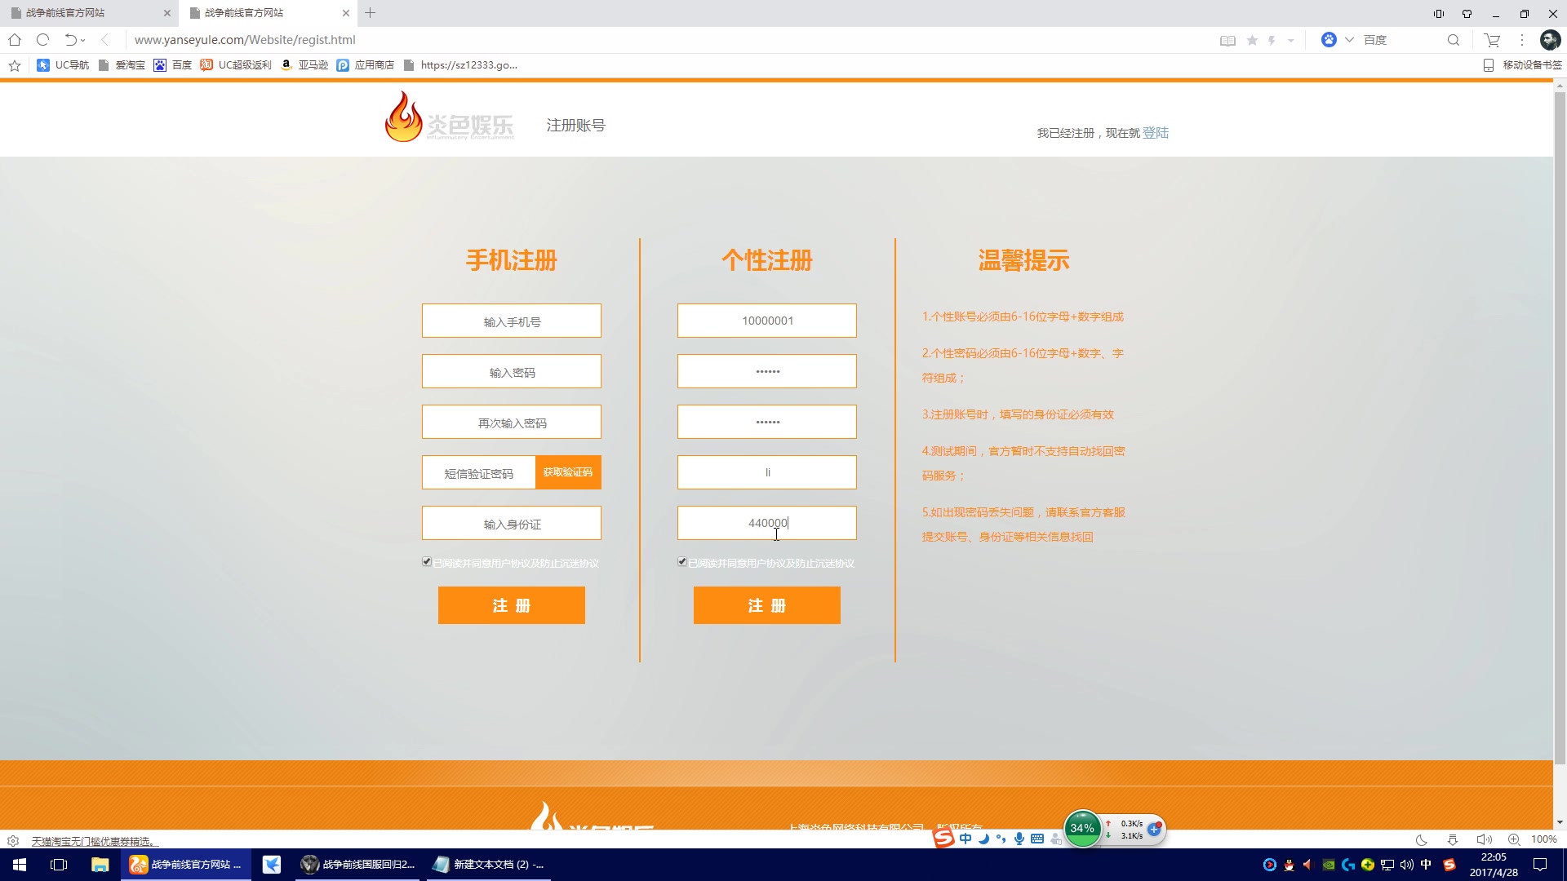This screenshot has height=881, width=1567.
Task: Click the vertical page scrollbar
Action: [x=1560, y=428]
